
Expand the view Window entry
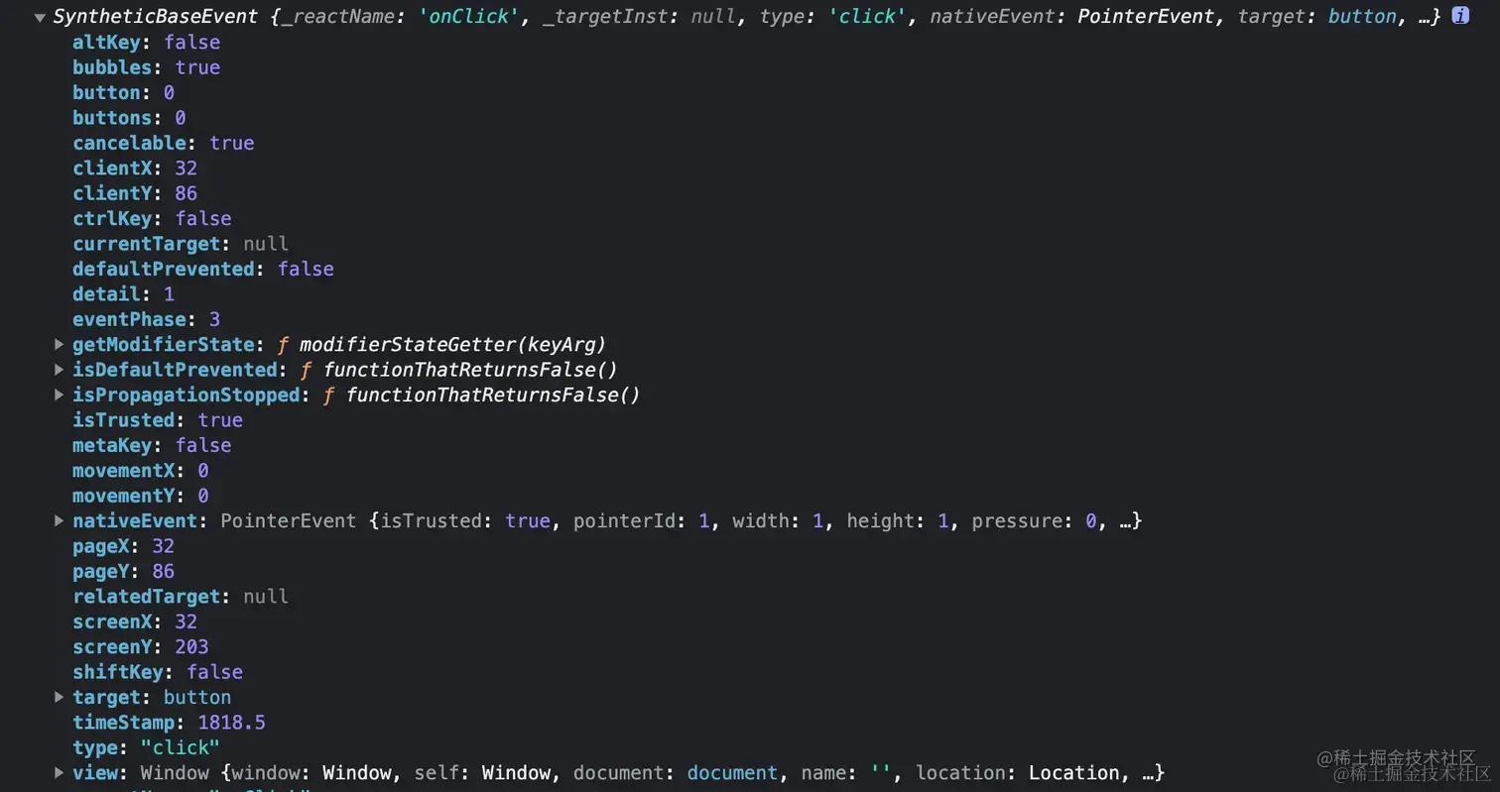pyautogui.click(x=60, y=773)
